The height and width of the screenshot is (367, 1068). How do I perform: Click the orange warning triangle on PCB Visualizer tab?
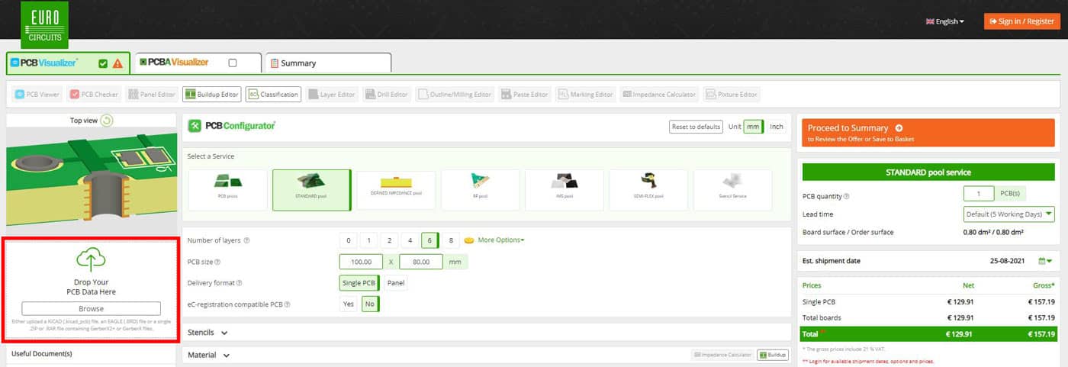[117, 63]
